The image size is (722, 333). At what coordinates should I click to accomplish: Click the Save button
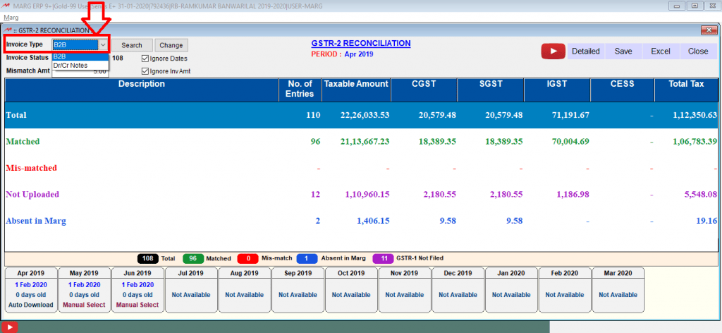point(623,51)
